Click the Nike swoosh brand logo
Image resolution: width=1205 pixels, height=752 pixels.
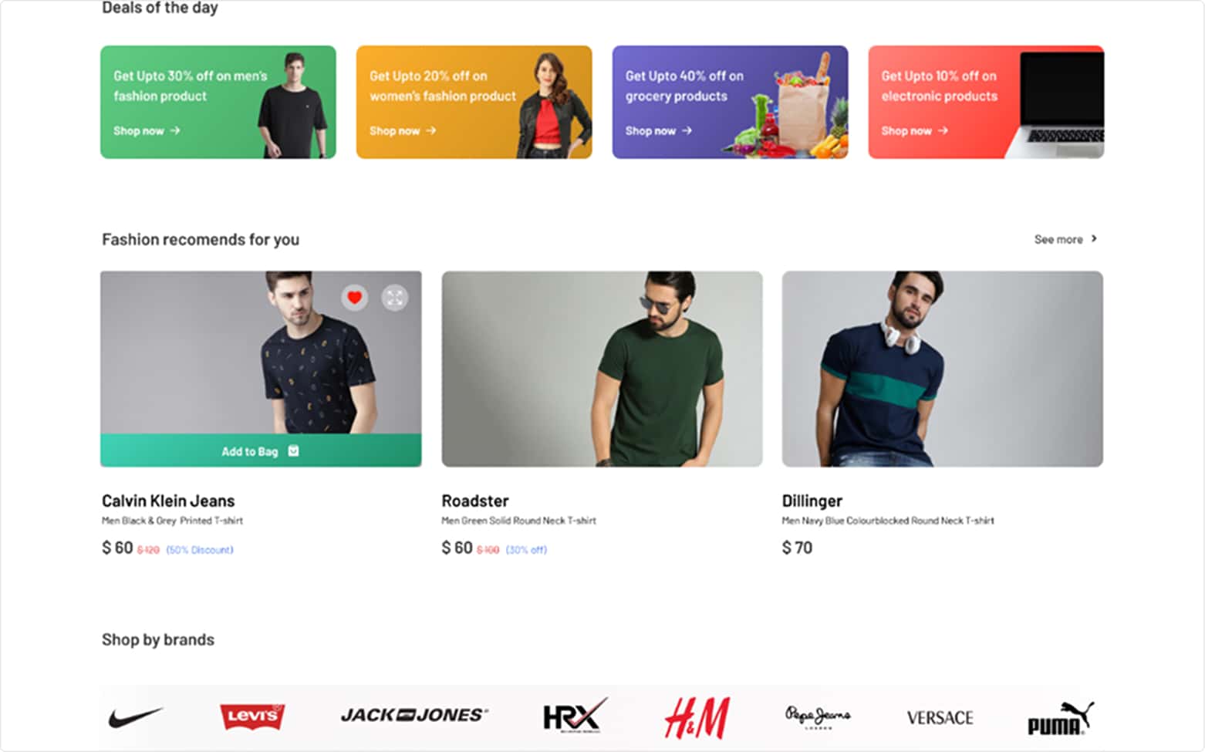tap(136, 718)
